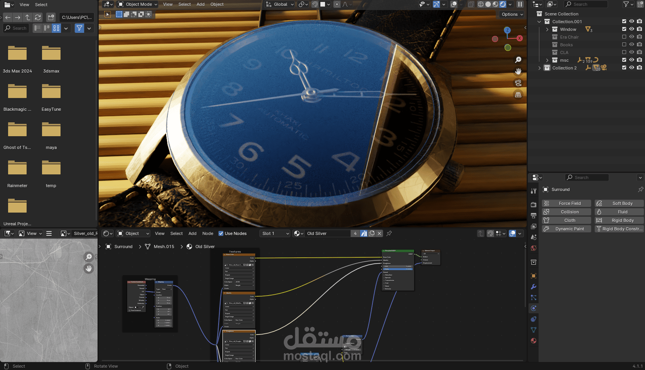Open the Tool properties tab icon

[x=534, y=191]
